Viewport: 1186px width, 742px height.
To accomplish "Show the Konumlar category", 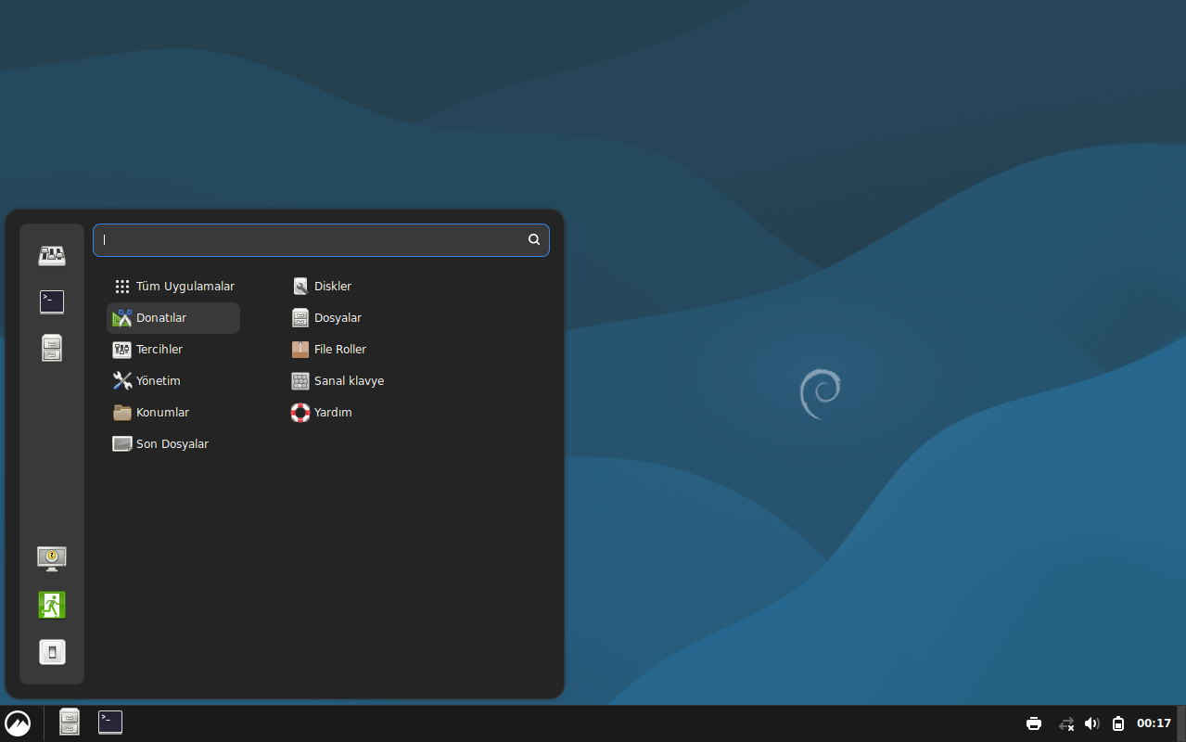I will pos(173,413).
